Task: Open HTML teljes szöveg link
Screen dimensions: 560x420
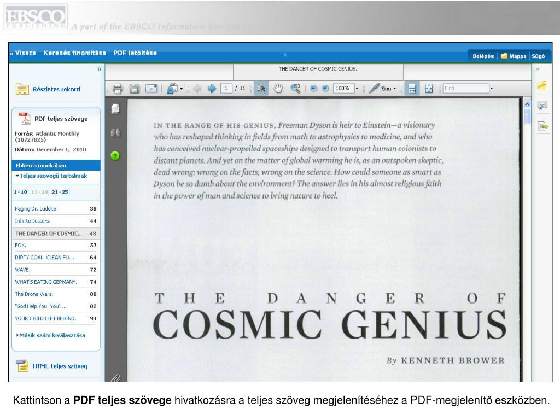Action: (60, 366)
